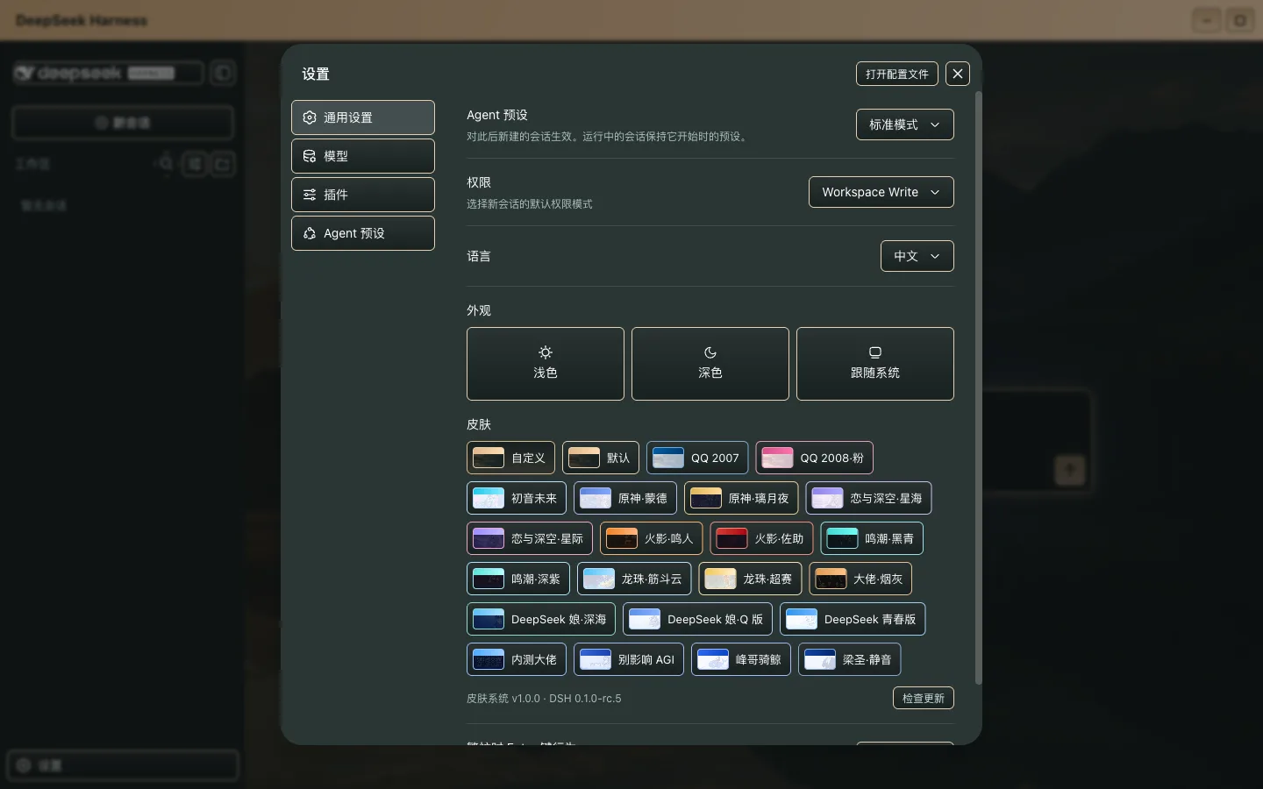Apply the 初音未来 skin
Screen dimensions: 1263x789
pyautogui.click(x=517, y=498)
